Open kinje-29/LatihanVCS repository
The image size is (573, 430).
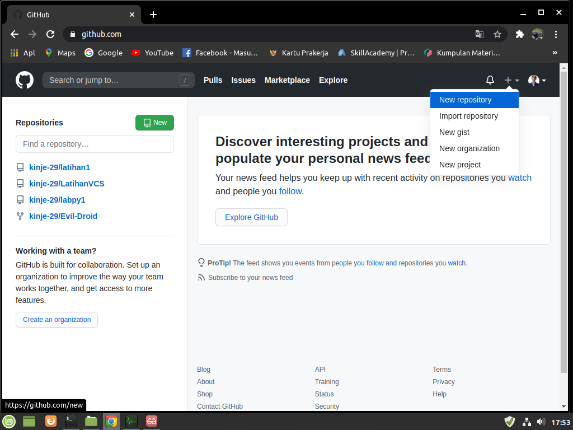coord(67,184)
